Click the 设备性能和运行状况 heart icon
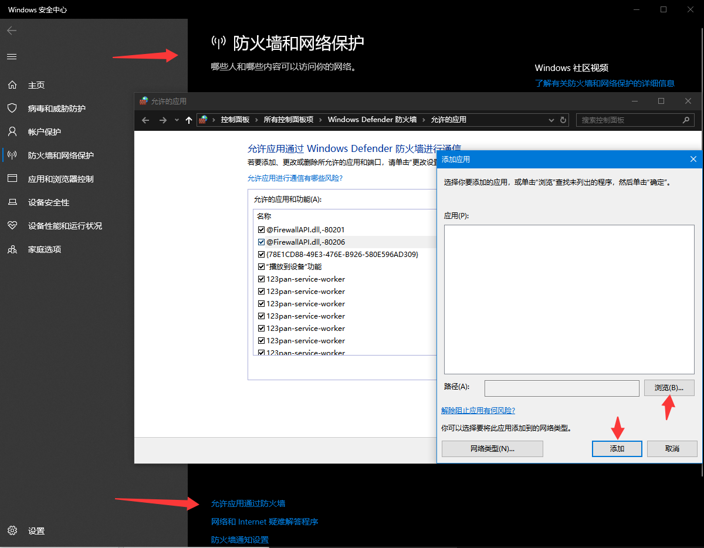This screenshot has width=704, height=548. (x=12, y=226)
